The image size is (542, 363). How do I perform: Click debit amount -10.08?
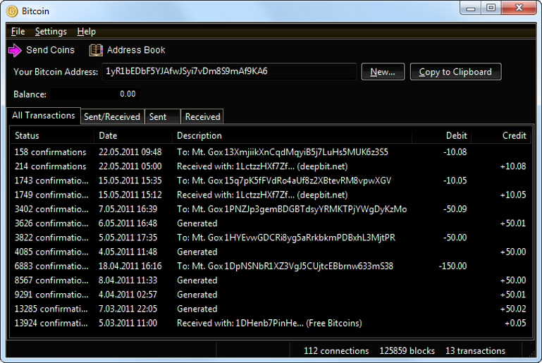tap(455, 152)
